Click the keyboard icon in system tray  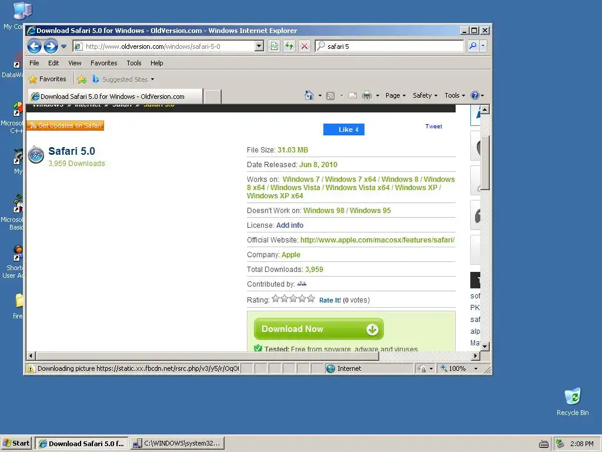[544, 444]
